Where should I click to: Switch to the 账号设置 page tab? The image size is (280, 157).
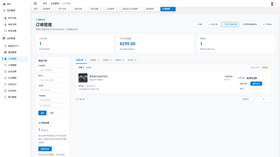pyautogui.click(x=94, y=9)
